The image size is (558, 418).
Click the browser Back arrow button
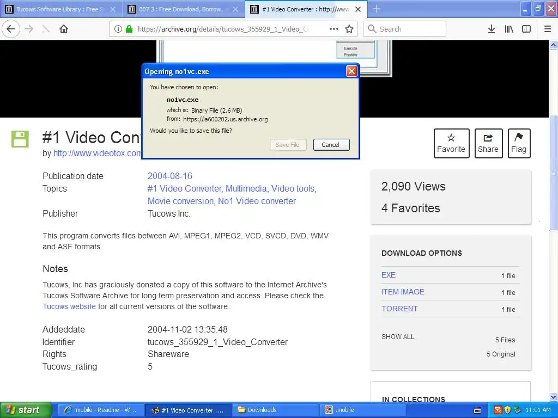(x=11, y=29)
